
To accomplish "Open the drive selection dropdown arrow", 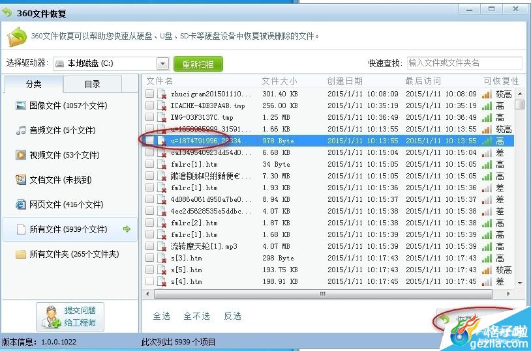I will [162, 64].
